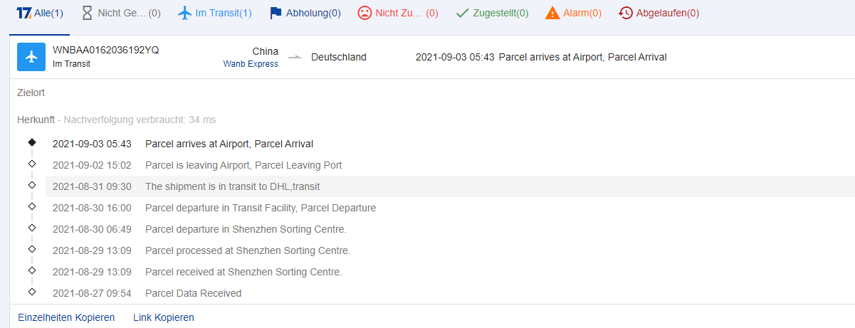Click Einzelheiten Kopieren link
Screen dimensions: 855x328
click(66, 317)
